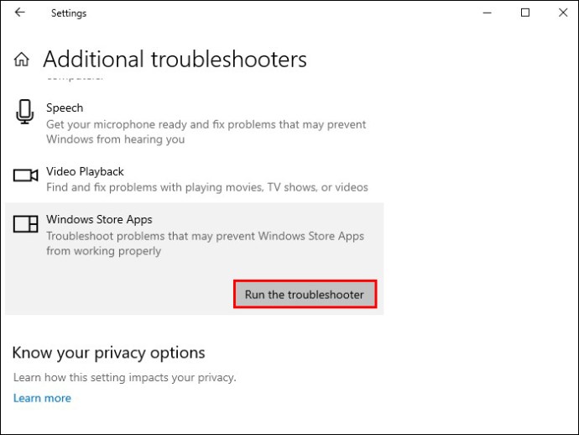Select the Speech troubleshooter entry

pos(194,123)
